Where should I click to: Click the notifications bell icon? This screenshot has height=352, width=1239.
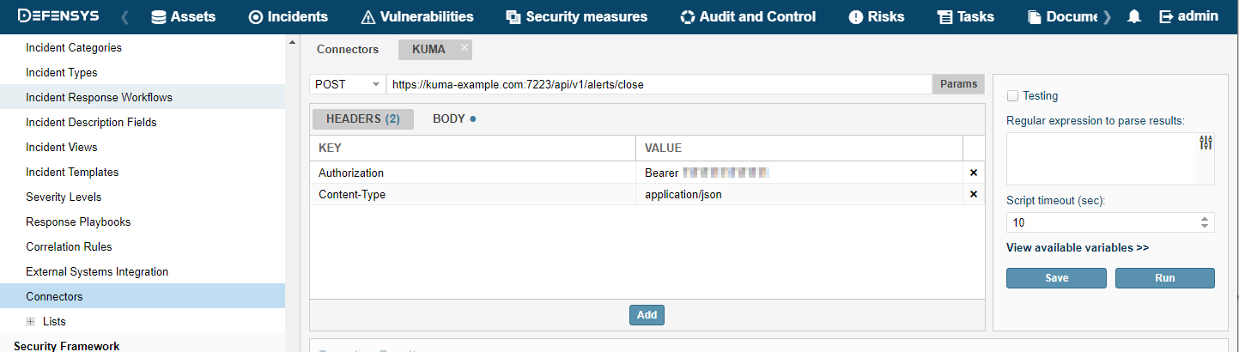[x=1134, y=16]
